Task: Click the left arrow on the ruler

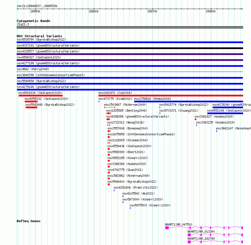Action: pyautogui.click(x=17, y=9)
